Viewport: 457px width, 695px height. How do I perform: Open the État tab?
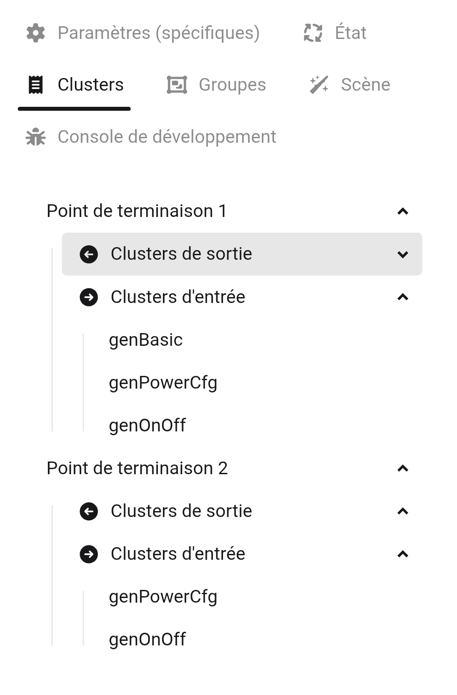click(350, 33)
